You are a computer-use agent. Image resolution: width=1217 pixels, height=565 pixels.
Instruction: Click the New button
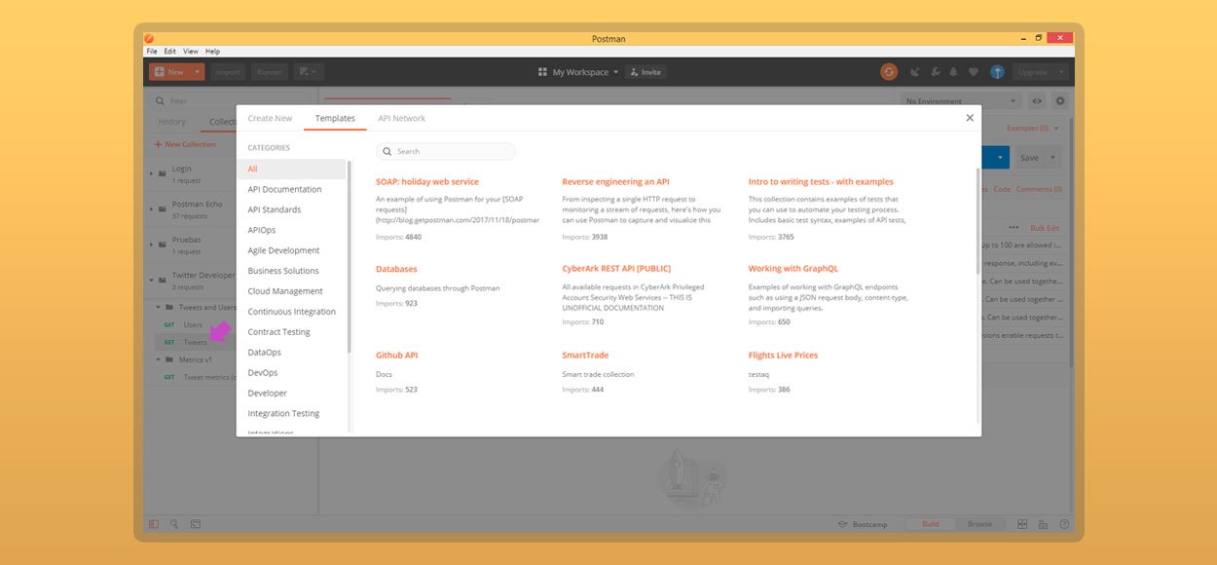point(169,72)
